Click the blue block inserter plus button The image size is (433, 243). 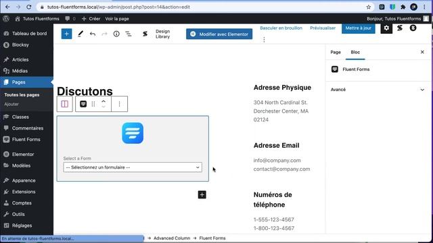[x=66, y=34]
